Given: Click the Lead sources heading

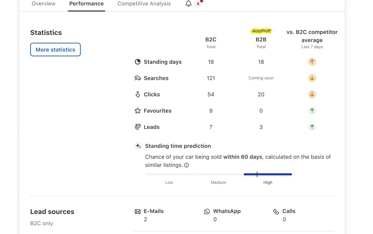Looking at the screenshot, I should 52,212.
